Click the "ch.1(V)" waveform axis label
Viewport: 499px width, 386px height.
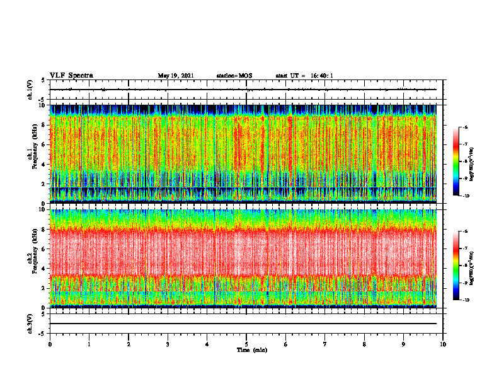click(30, 90)
